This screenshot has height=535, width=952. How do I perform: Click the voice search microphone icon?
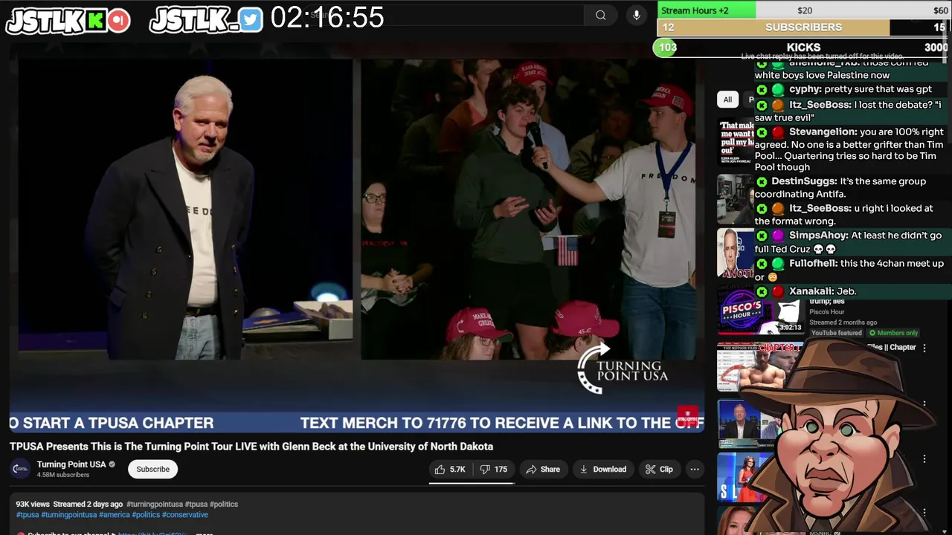(x=636, y=15)
